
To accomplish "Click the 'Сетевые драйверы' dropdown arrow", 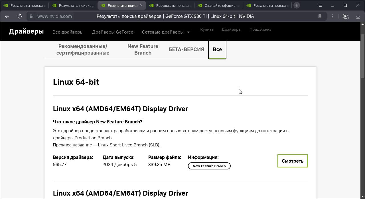I will point(188,32).
